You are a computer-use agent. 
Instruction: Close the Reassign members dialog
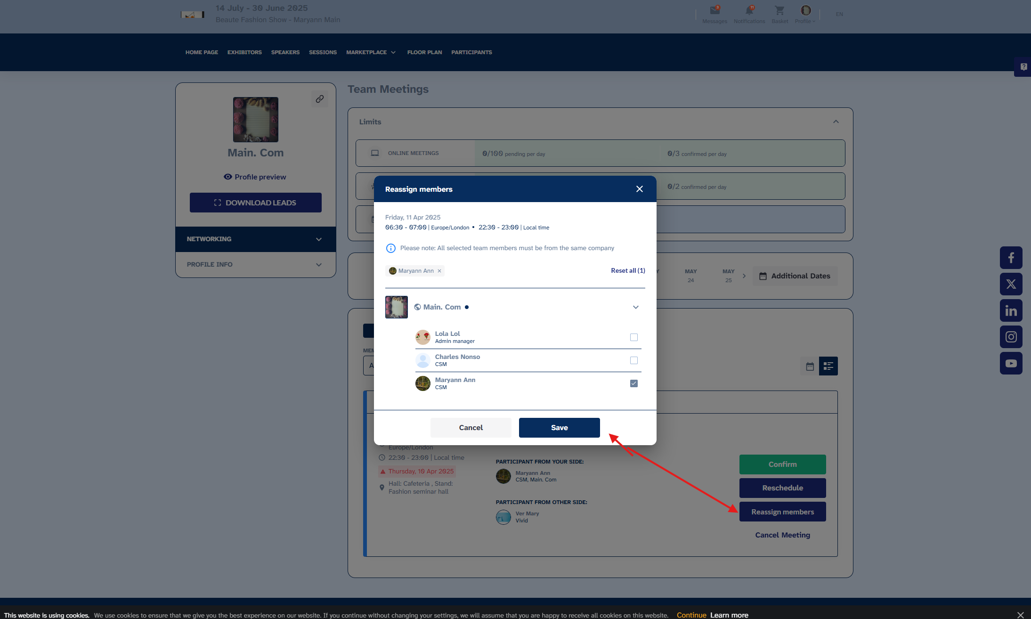tap(639, 189)
